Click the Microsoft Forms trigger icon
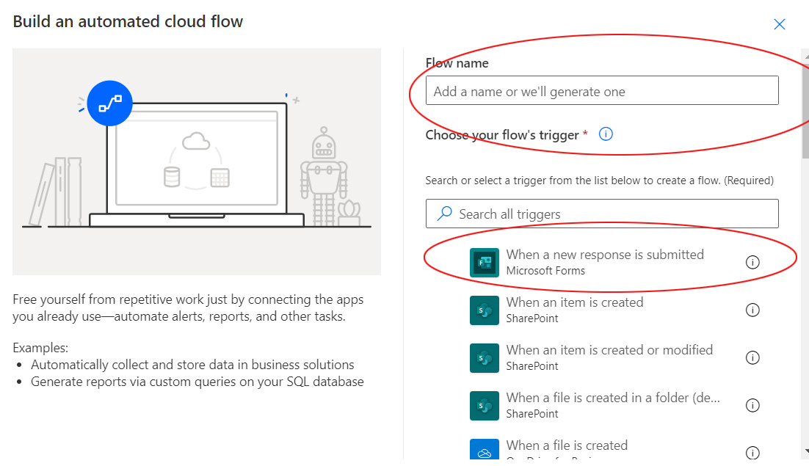The width and height of the screenshot is (809, 466). click(x=484, y=263)
